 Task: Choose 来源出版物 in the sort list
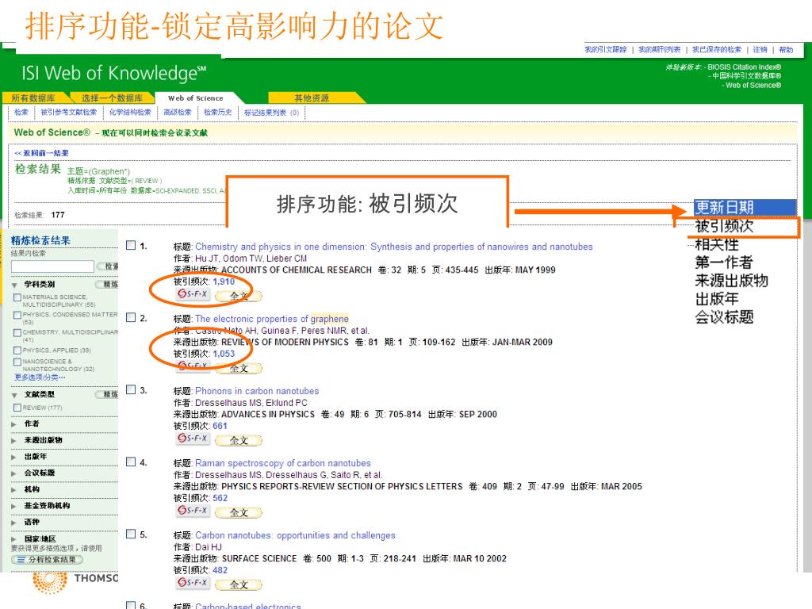point(731,280)
